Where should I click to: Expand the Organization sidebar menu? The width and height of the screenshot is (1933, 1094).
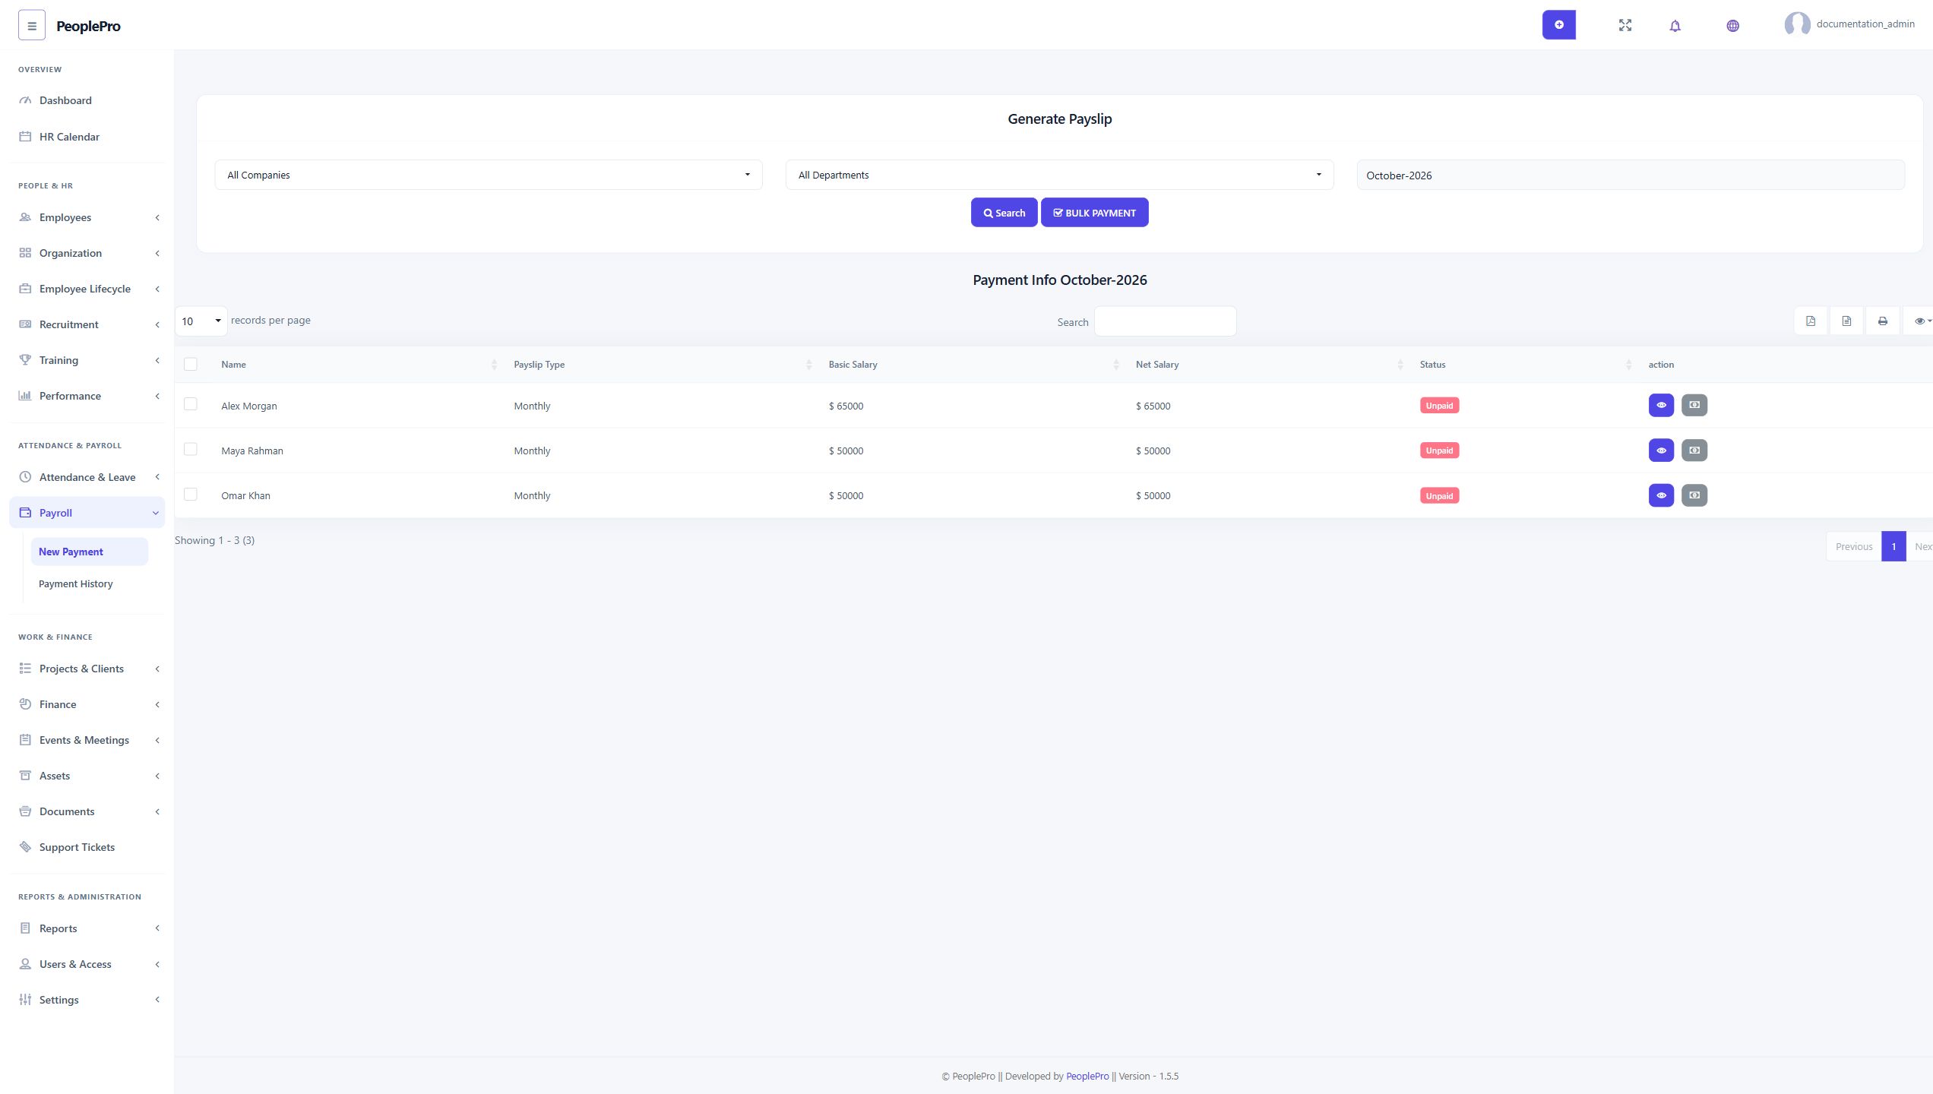coord(87,253)
